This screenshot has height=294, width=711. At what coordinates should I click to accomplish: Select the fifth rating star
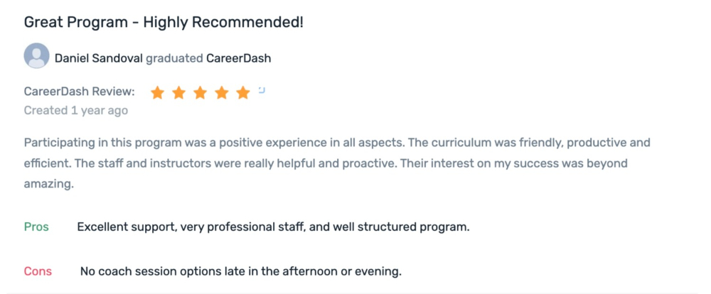tap(243, 92)
